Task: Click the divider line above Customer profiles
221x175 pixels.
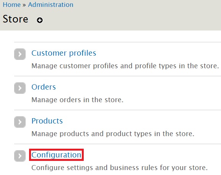Action: tap(117, 42)
